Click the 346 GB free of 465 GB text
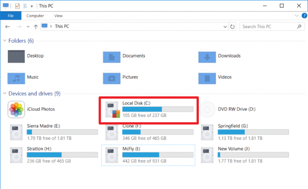 (144, 138)
